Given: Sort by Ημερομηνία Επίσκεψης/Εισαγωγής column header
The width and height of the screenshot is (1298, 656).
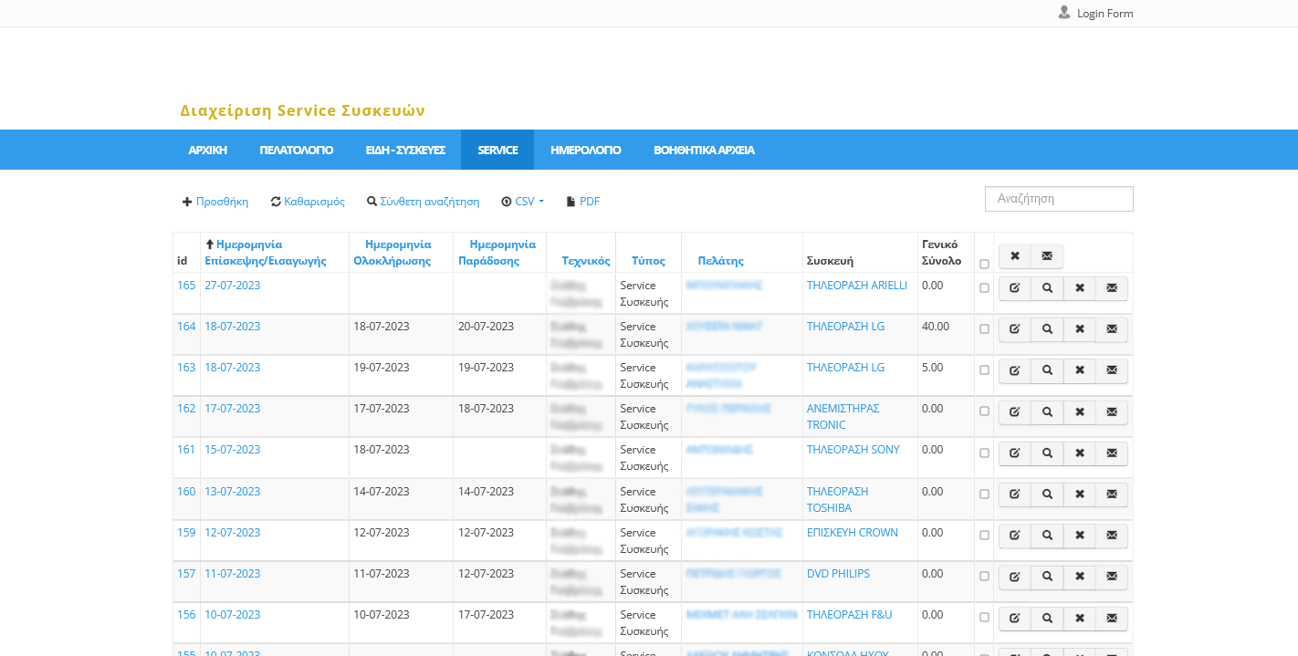Looking at the screenshot, I should click(265, 253).
